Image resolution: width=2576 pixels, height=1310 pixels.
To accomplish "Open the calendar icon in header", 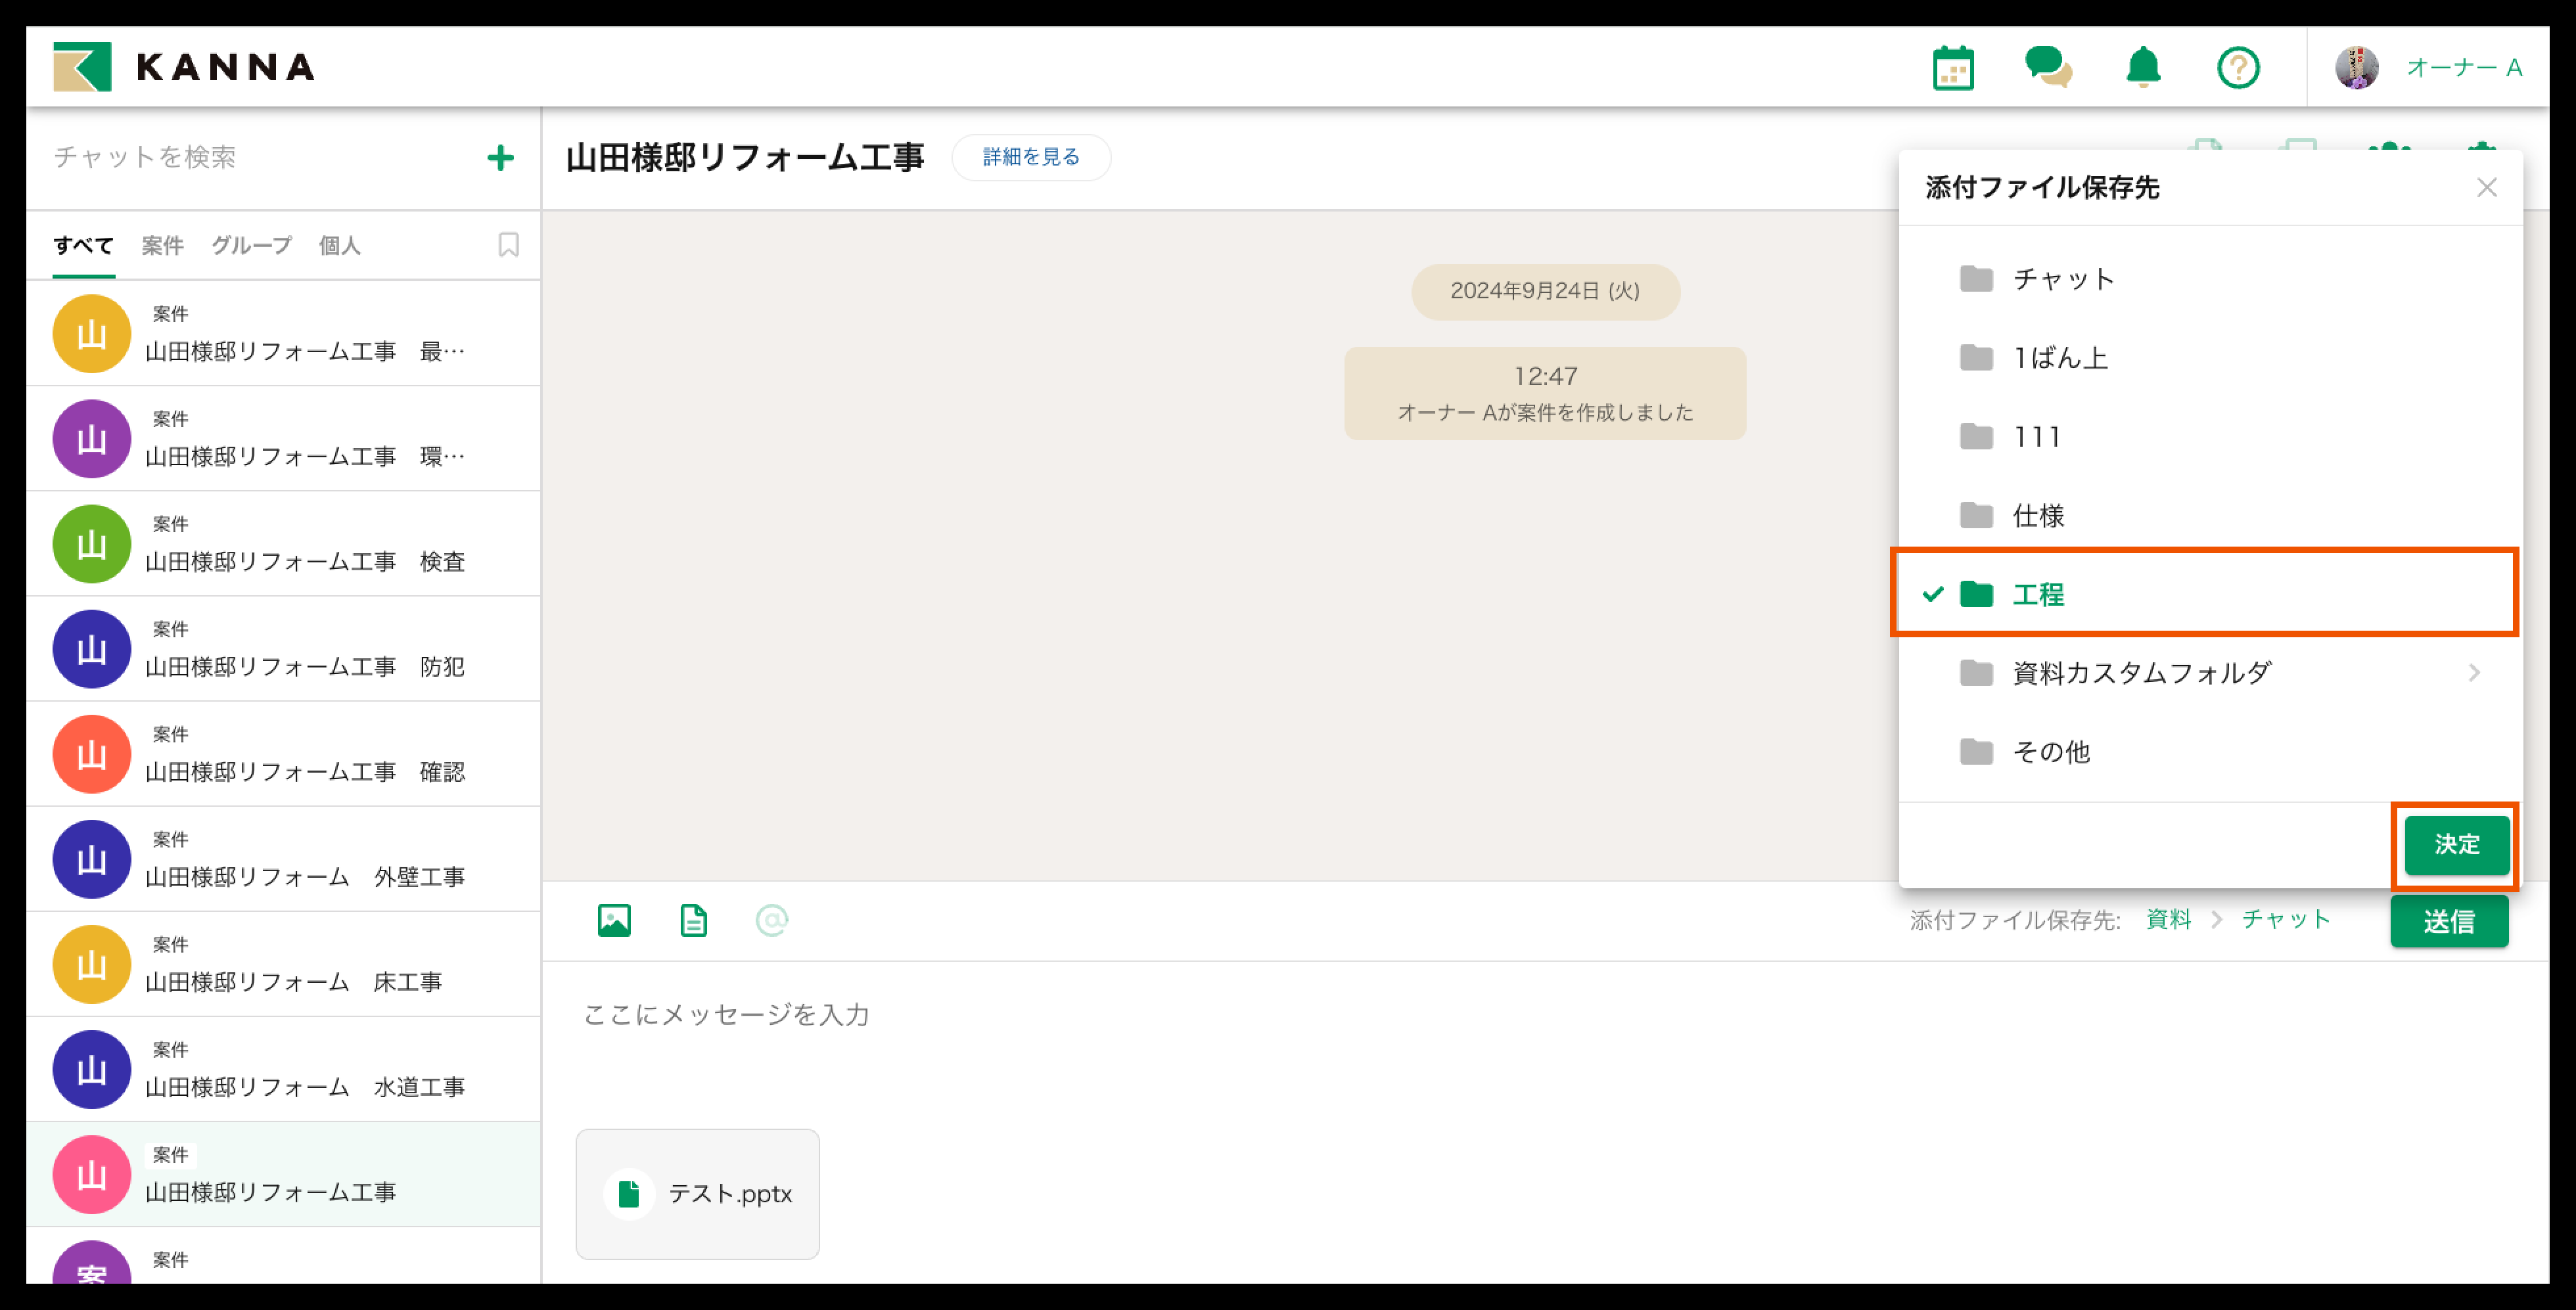I will [1952, 68].
